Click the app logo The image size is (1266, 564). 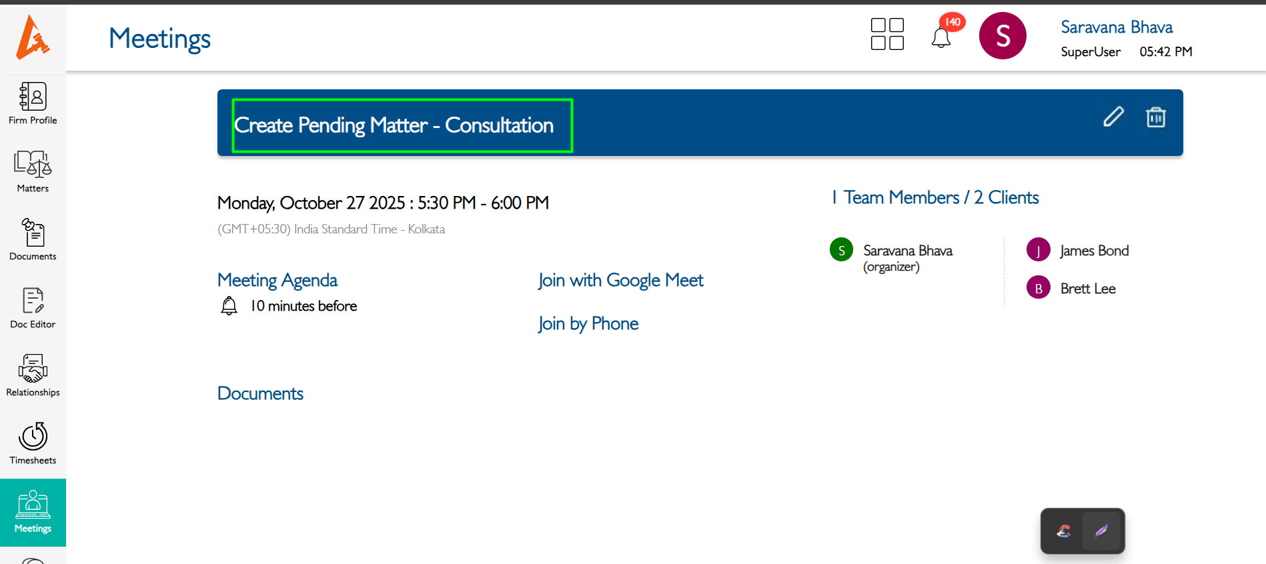33,37
